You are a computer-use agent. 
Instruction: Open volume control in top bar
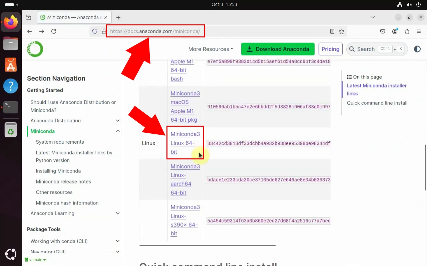coord(409,5)
